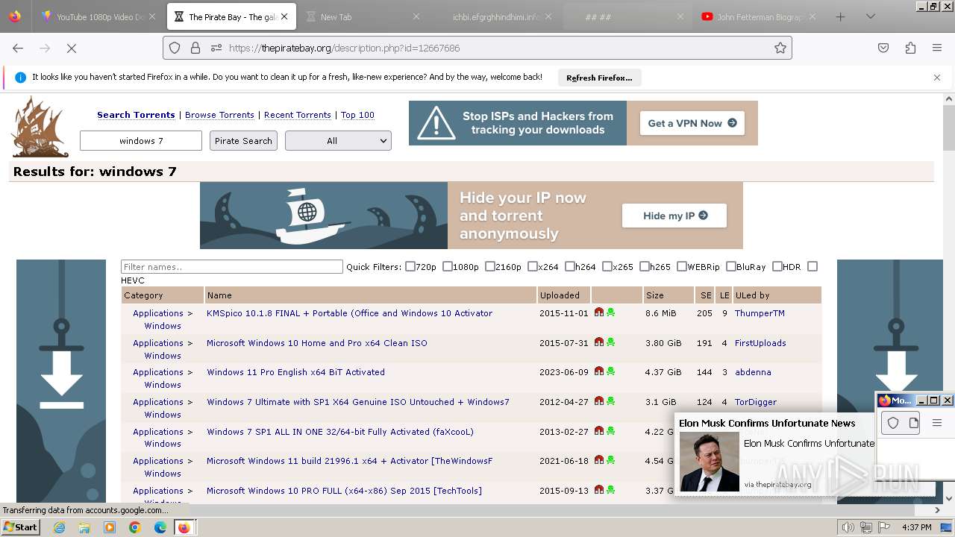Viewport: 955px width, 537px height.
Task: Enable the x264 quick filter
Action: pyautogui.click(x=533, y=266)
